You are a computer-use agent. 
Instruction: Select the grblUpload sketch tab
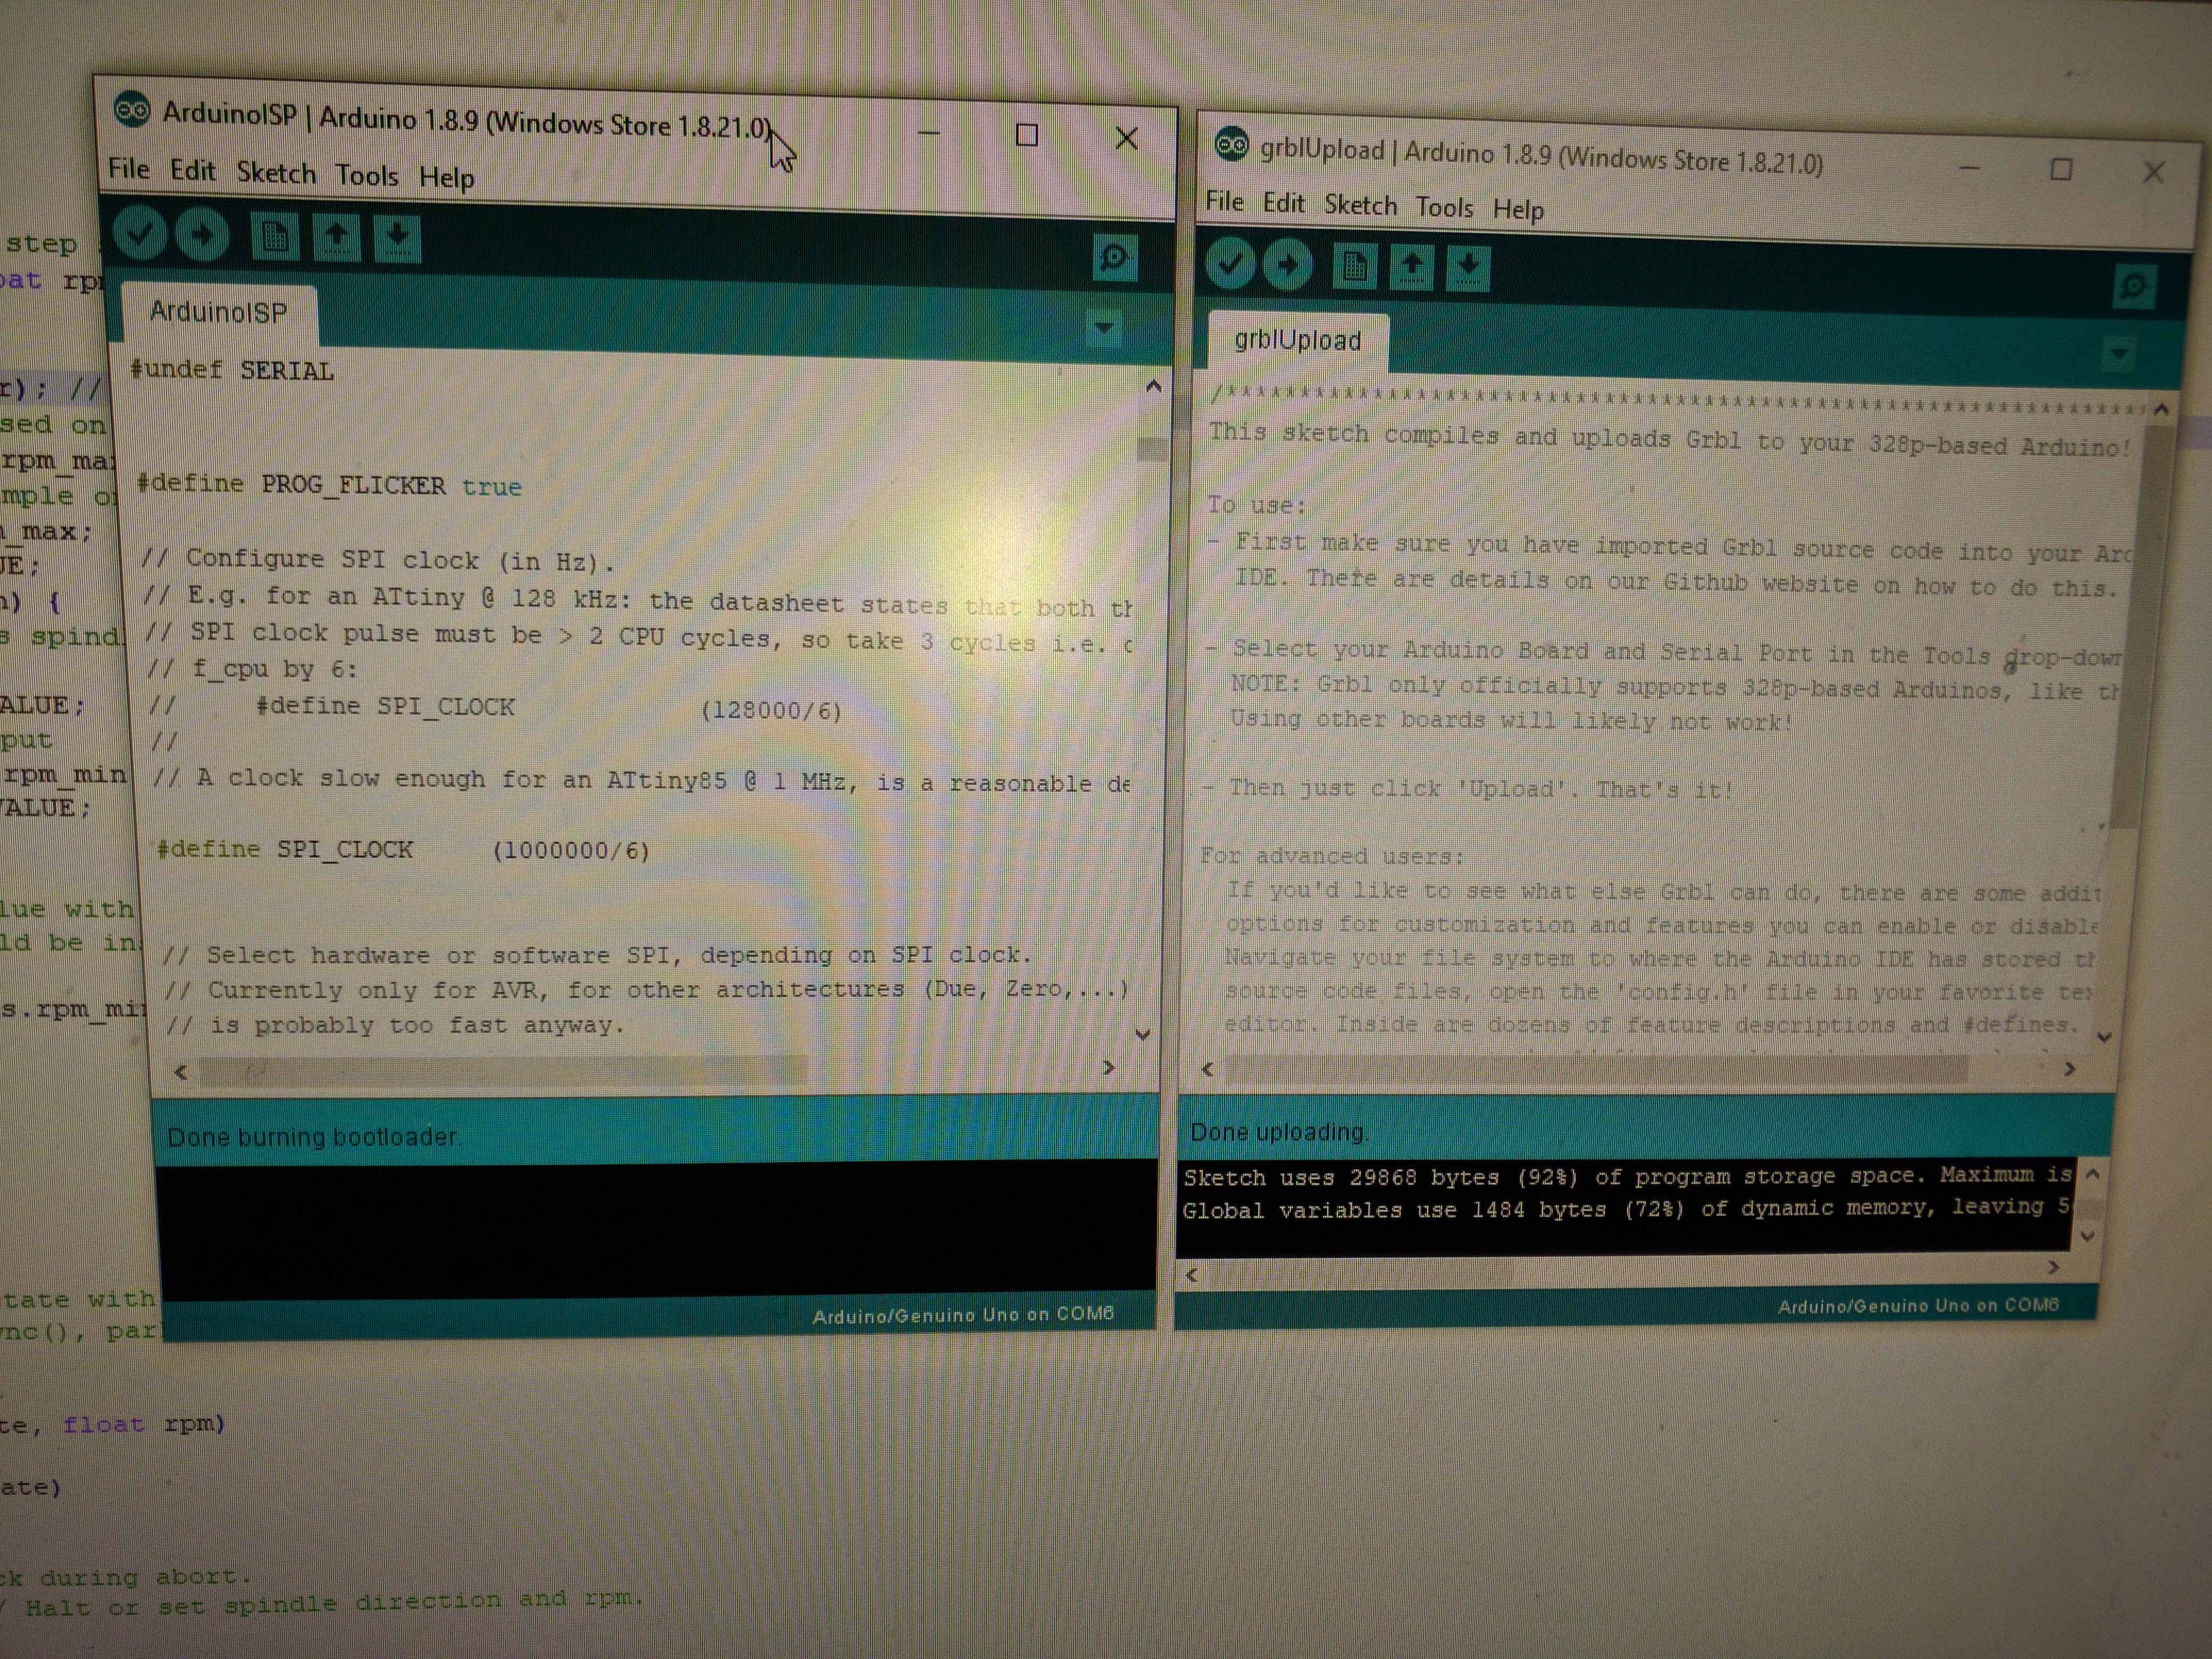coord(1297,341)
